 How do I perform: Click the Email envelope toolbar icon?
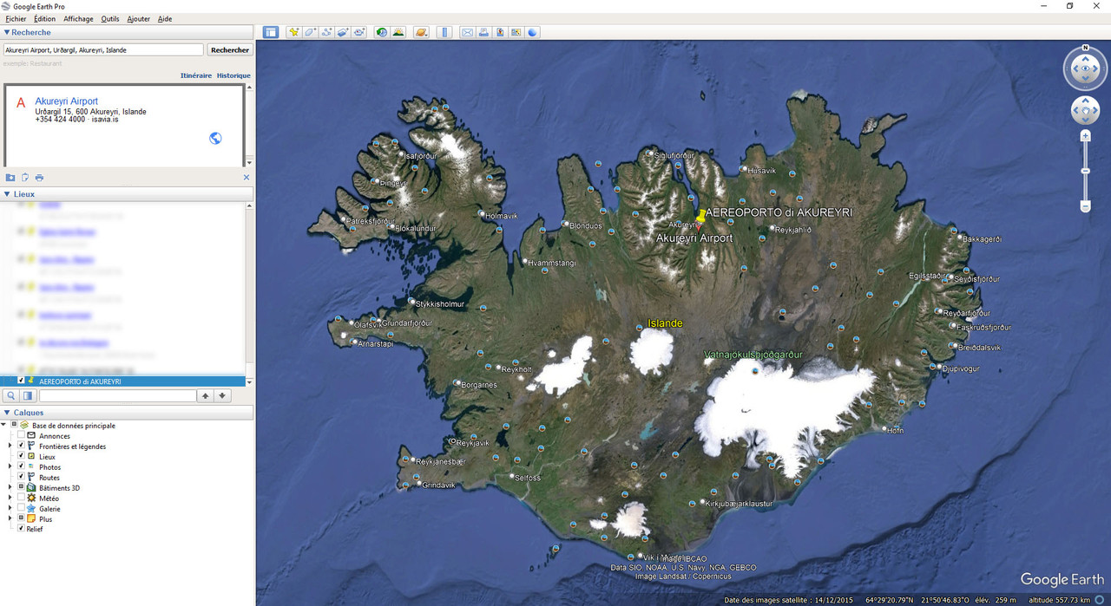(467, 32)
